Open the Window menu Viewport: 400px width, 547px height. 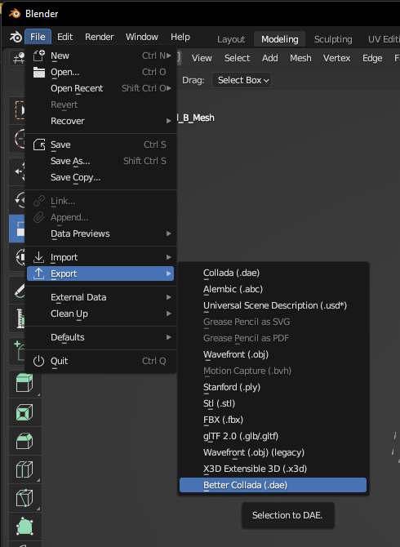142,37
